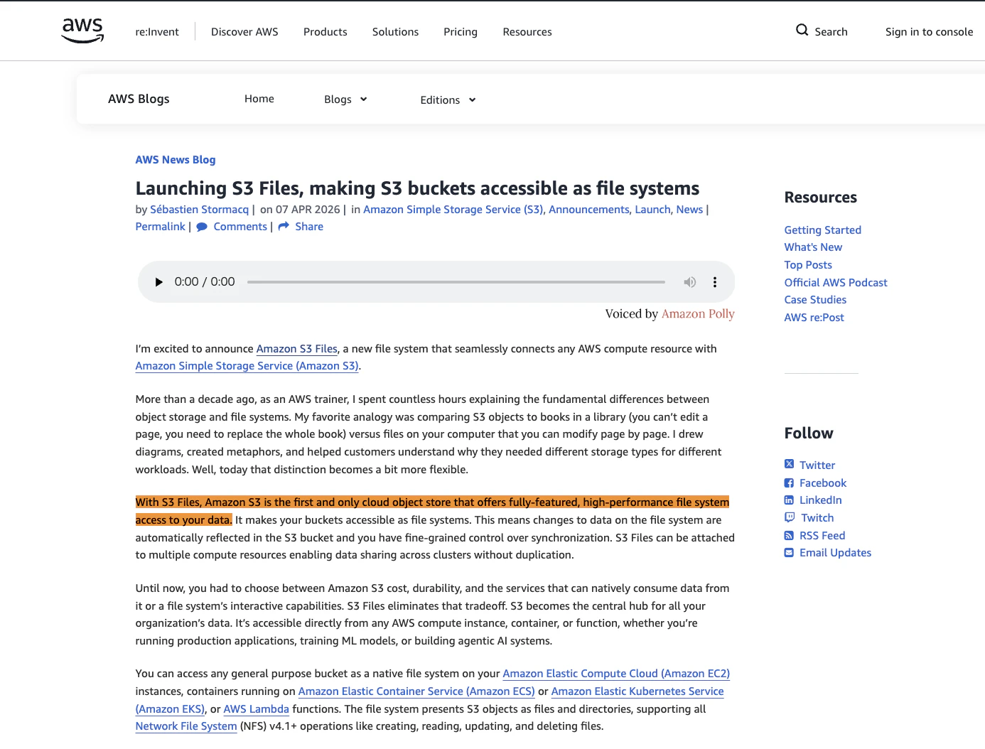Open the Search magnifier icon
The height and width of the screenshot is (749, 985).
pos(802,30)
